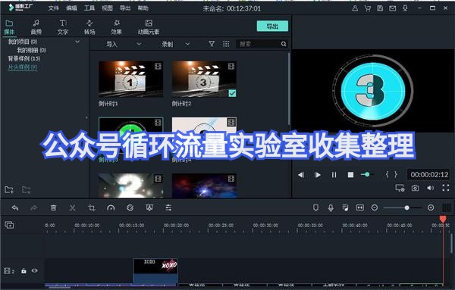The height and width of the screenshot is (290, 455).
Task: Click the mark-in left brace
Action: [387, 174]
